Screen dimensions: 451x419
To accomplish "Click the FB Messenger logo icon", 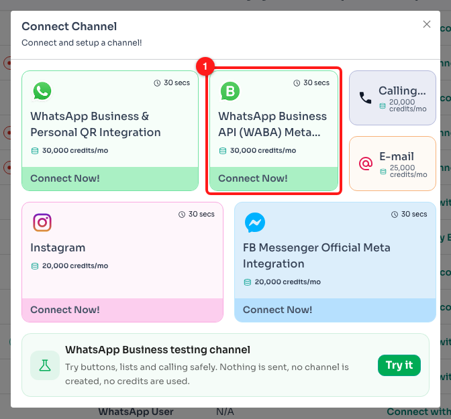I will point(255,223).
